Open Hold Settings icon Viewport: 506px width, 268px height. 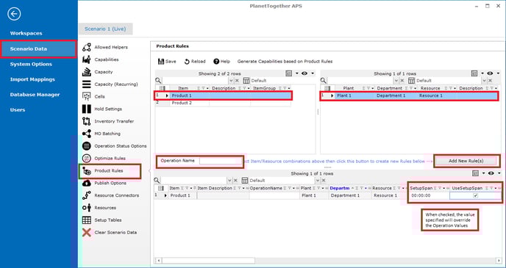click(87, 109)
